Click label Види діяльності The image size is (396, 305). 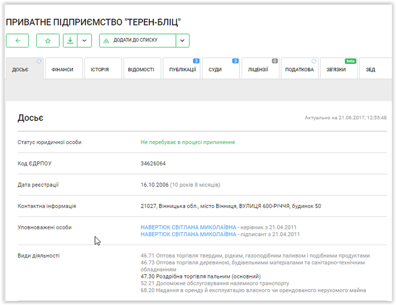click(38, 256)
